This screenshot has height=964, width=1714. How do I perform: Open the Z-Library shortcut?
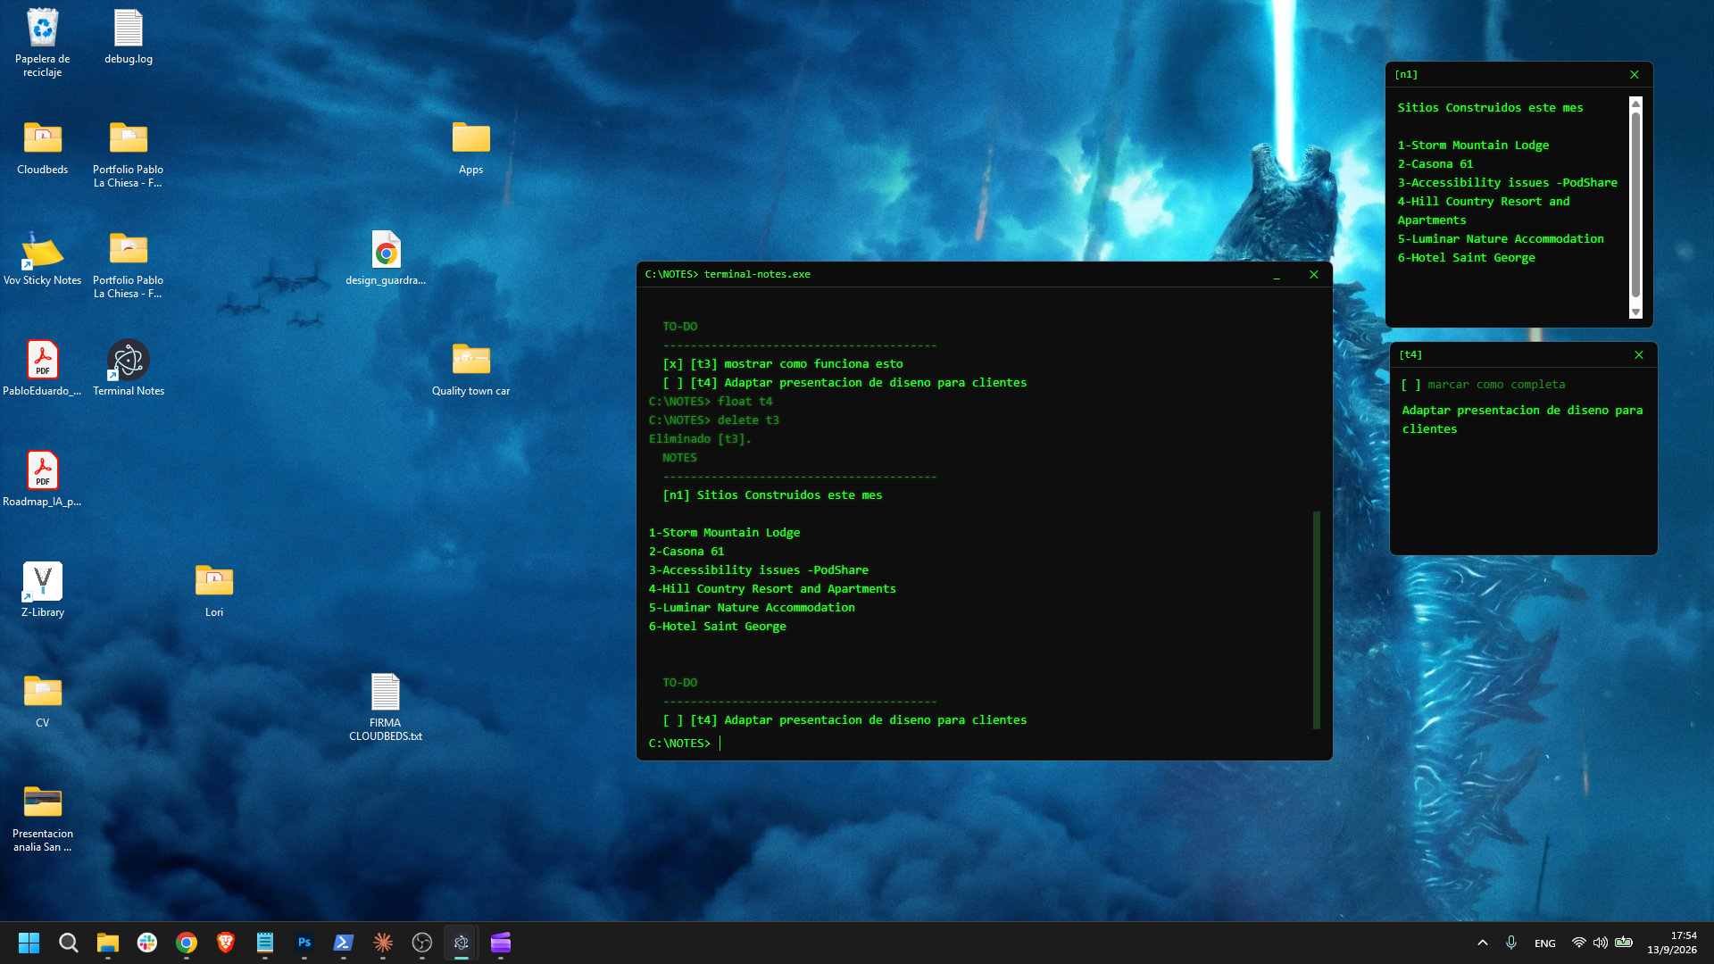pos(42,590)
